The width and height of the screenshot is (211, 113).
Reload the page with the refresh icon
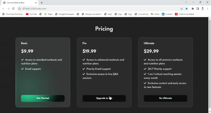[13, 8]
